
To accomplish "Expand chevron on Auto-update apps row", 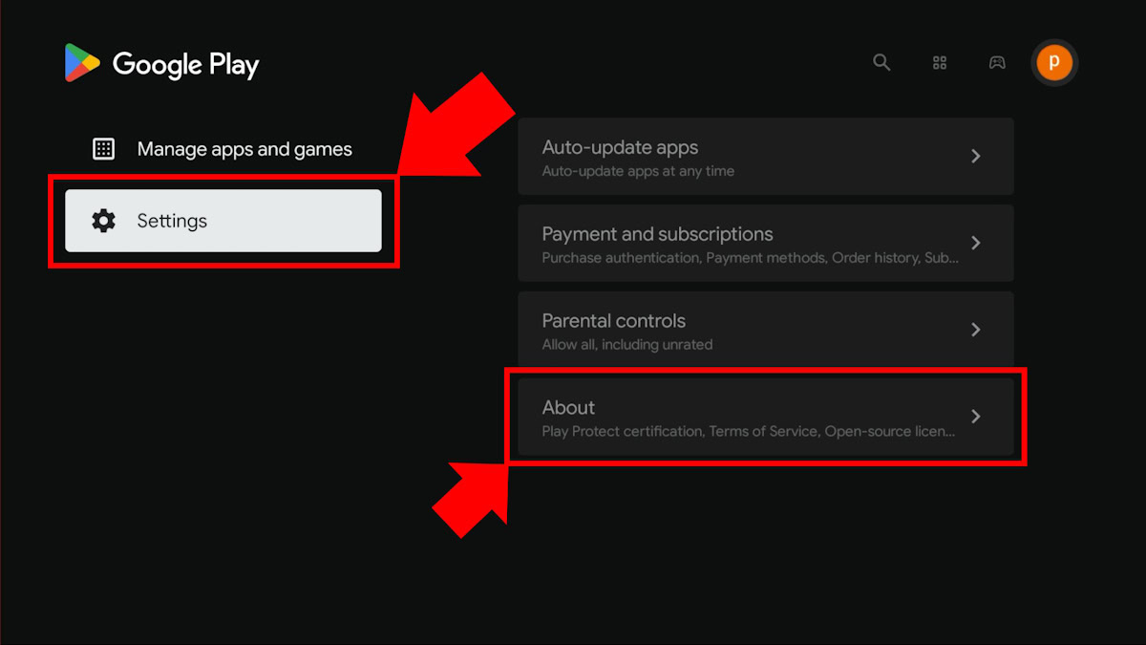I will 976,156.
